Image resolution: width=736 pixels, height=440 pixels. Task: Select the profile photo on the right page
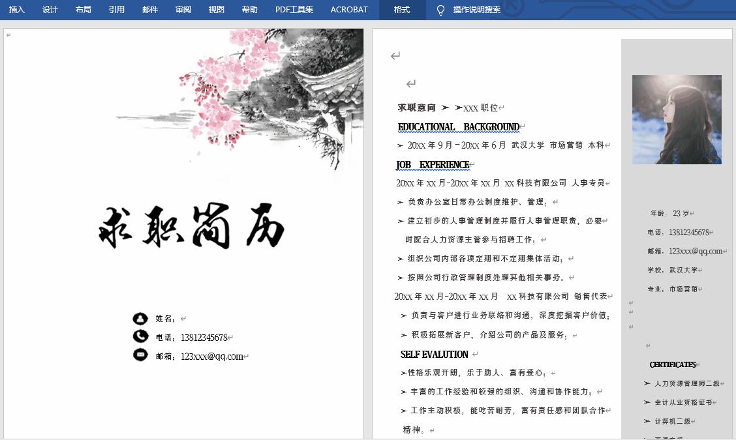coord(677,119)
